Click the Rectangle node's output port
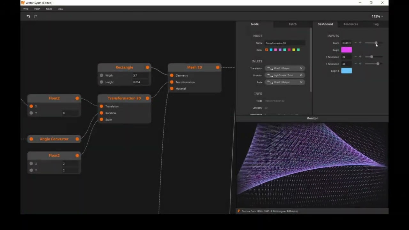Screen dimensions: 409x230 [x=147, y=67]
